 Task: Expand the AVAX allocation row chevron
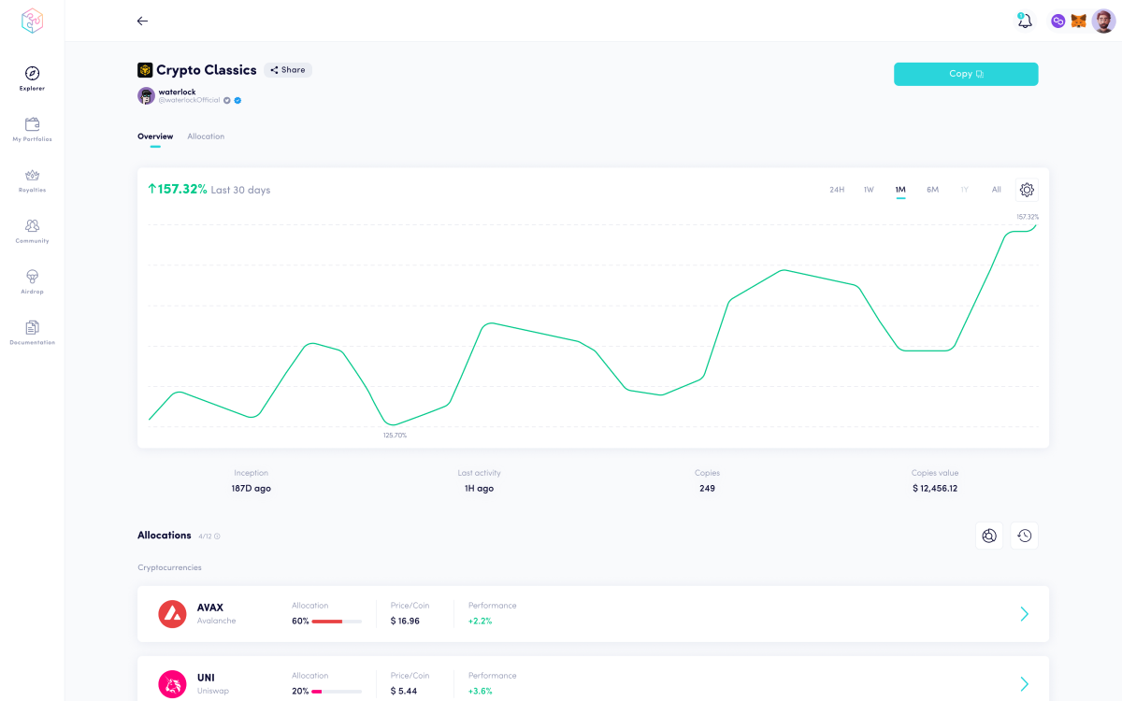(x=1024, y=614)
